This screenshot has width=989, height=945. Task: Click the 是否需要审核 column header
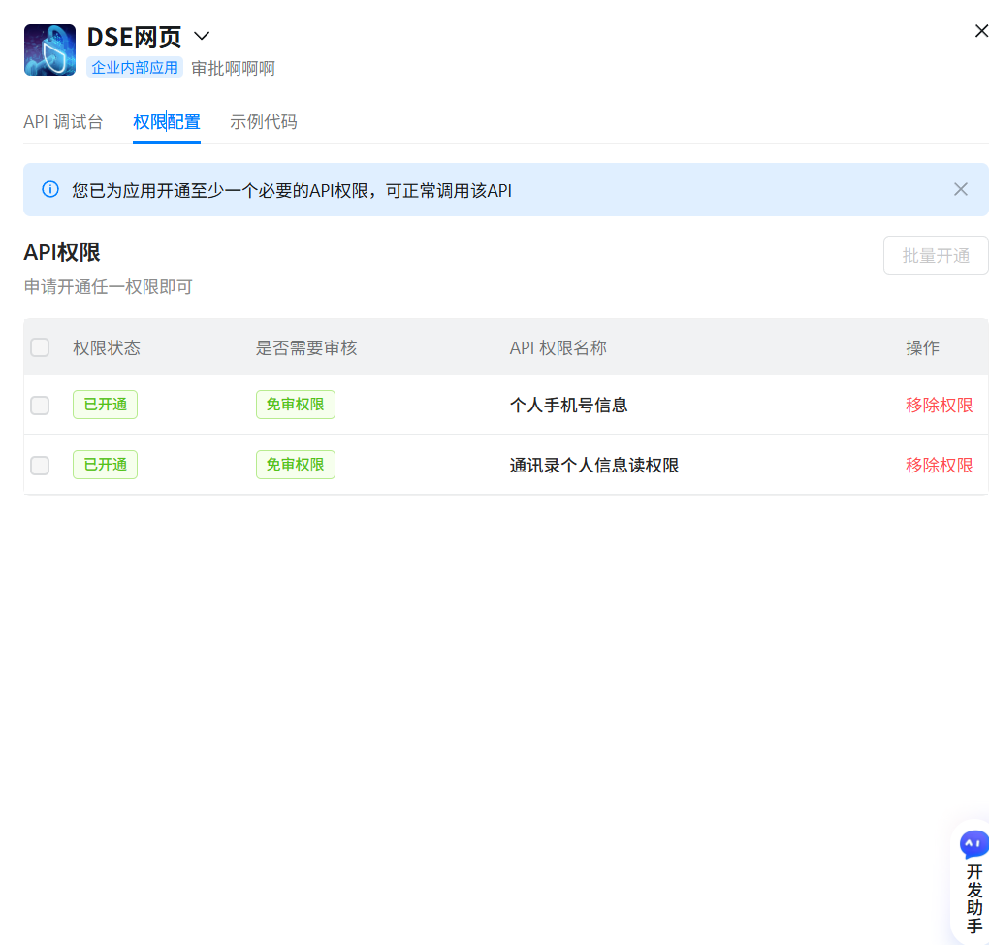306,347
